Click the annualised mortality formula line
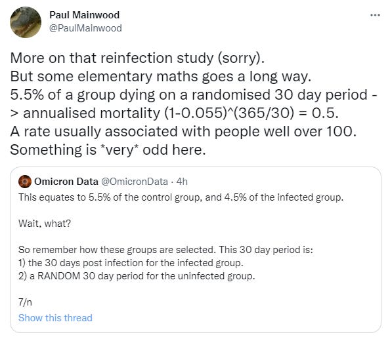The height and width of the screenshot is (337, 390). tap(175, 113)
